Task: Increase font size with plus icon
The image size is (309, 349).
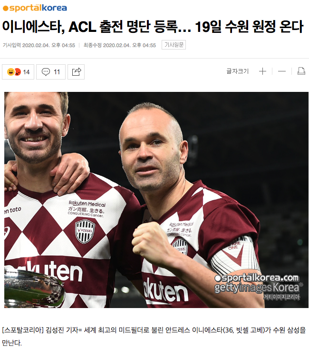Action: tap(262, 71)
